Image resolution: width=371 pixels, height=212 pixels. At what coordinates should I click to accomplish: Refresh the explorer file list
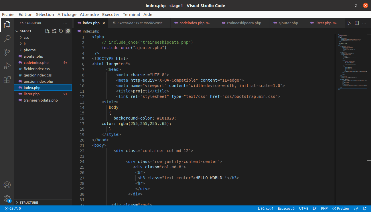61,31
